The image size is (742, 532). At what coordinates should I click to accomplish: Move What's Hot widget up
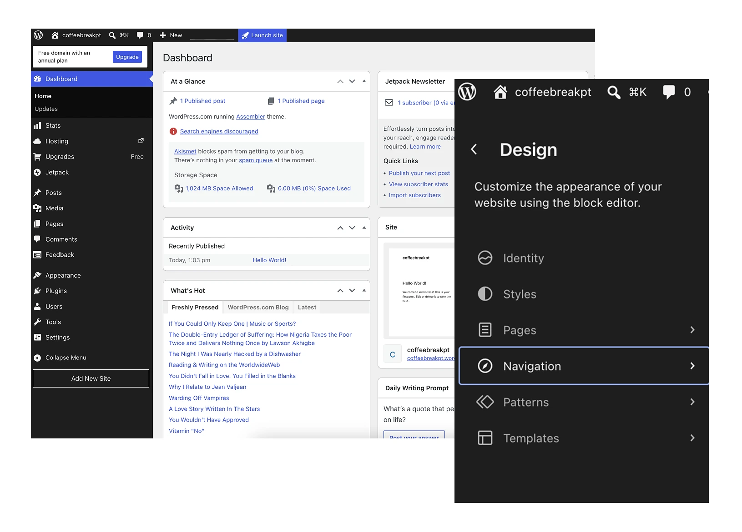coord(340,290)
